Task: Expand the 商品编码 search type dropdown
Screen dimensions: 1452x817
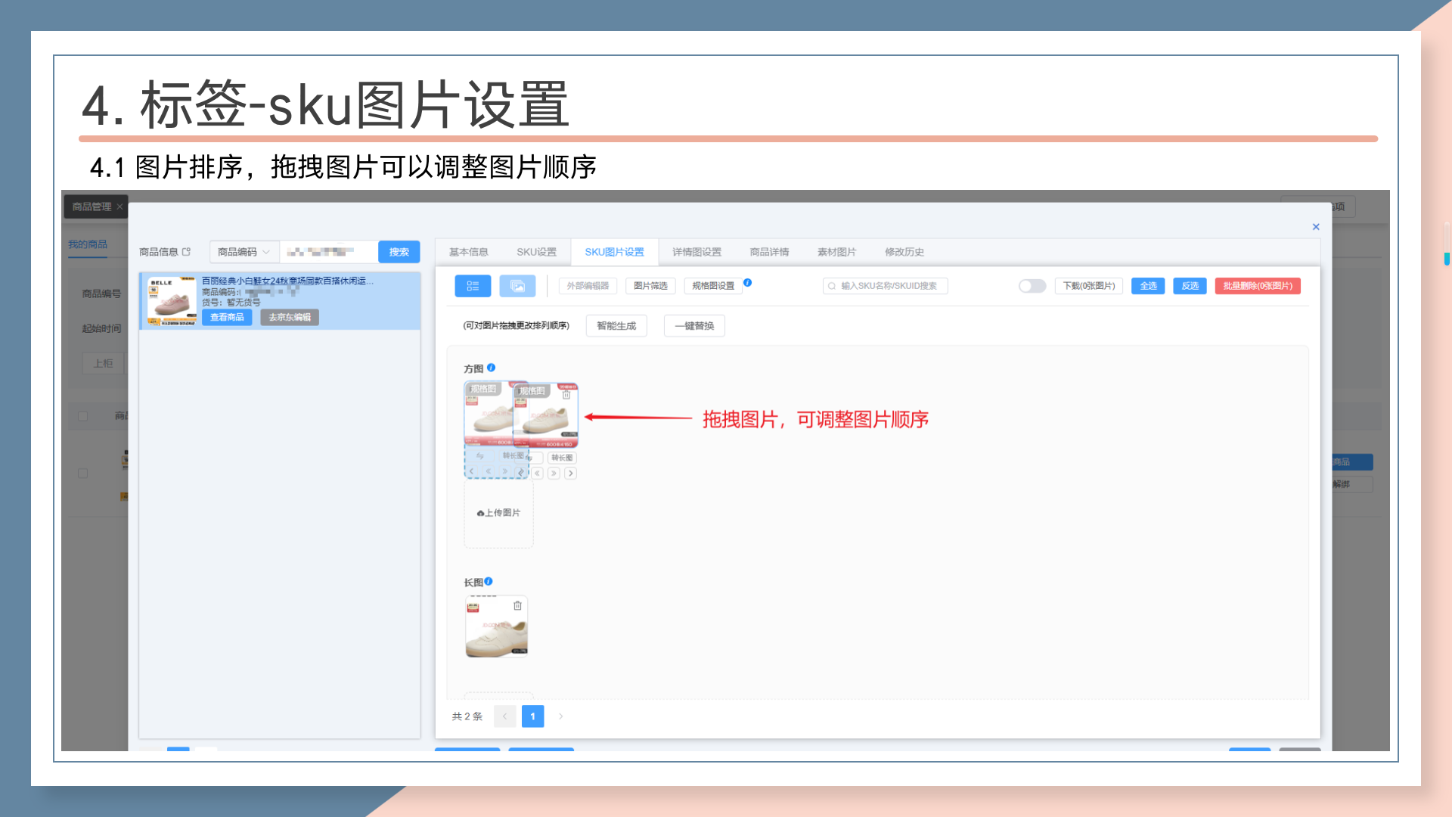Action: (244, 252)
